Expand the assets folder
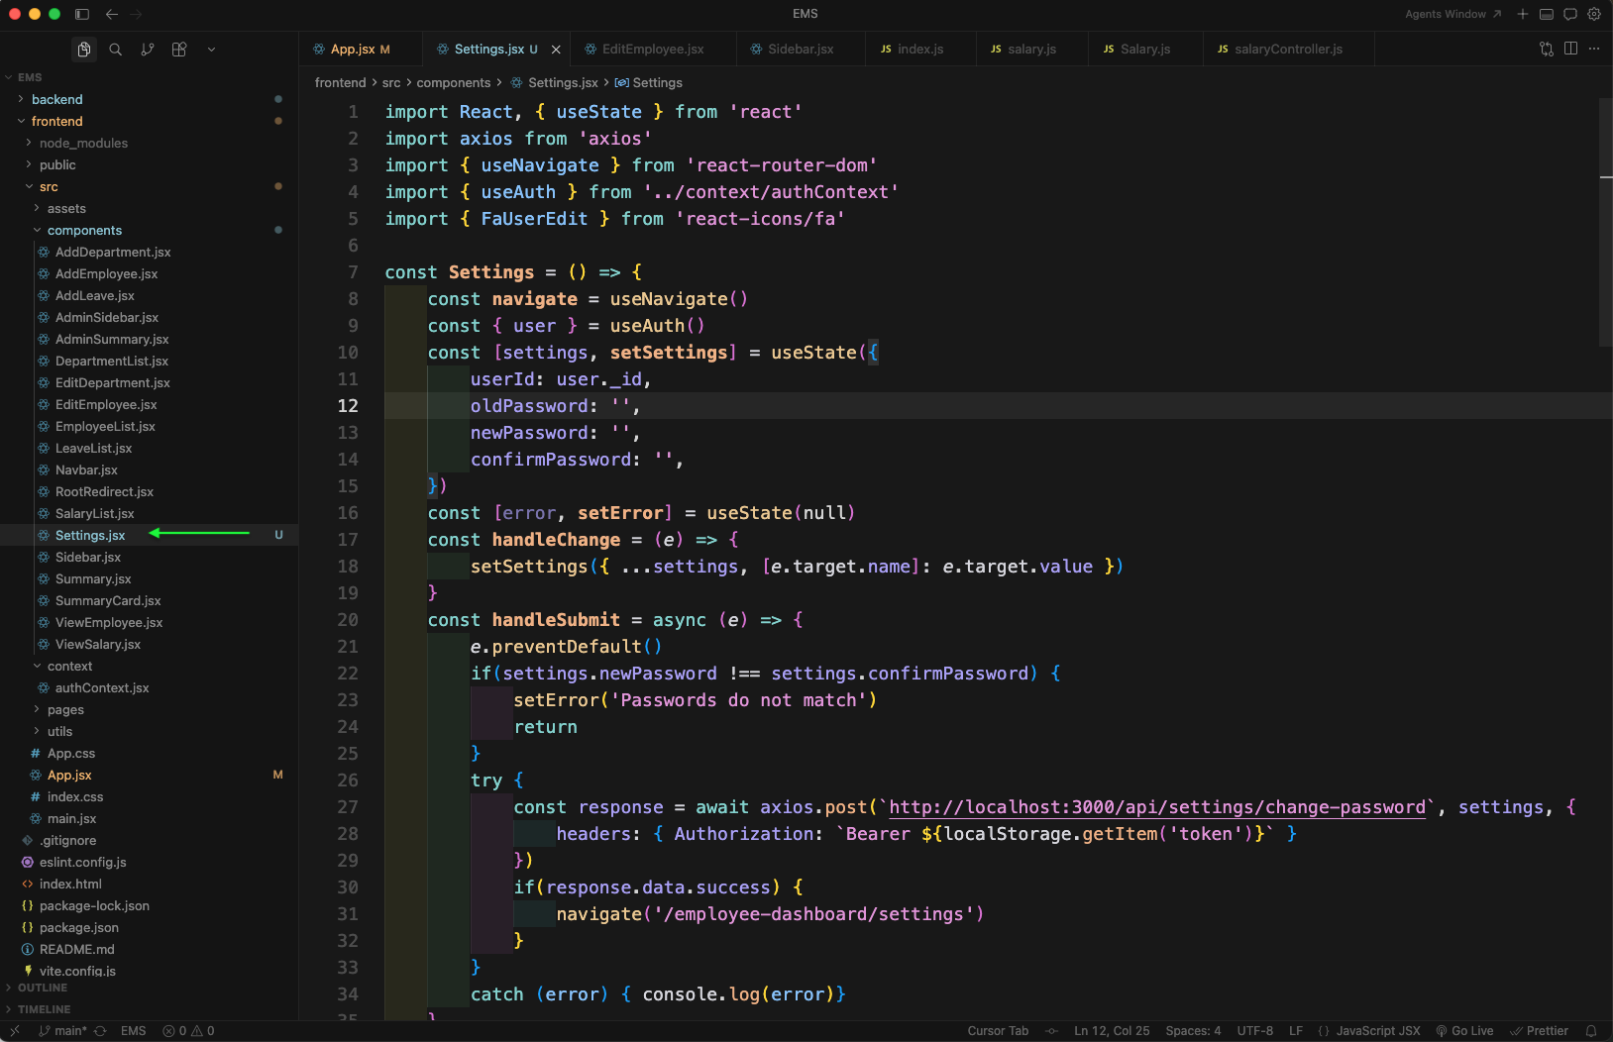This screenshot has width=1613, height=1042. [149, 208]
